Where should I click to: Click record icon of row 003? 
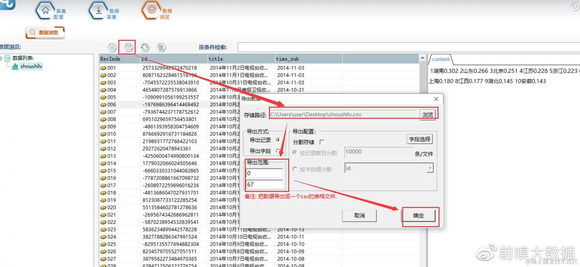click(103, 83)
